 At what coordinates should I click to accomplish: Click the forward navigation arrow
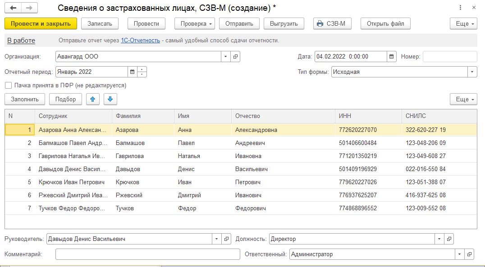tap(29, 8)
